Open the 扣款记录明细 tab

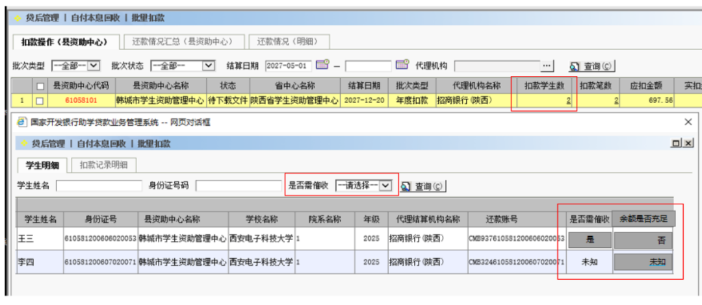point(103,165)
